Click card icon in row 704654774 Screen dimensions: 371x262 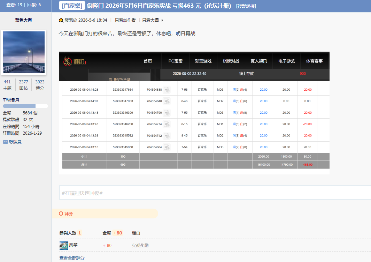pyautogui.click(x=167, y=124)
